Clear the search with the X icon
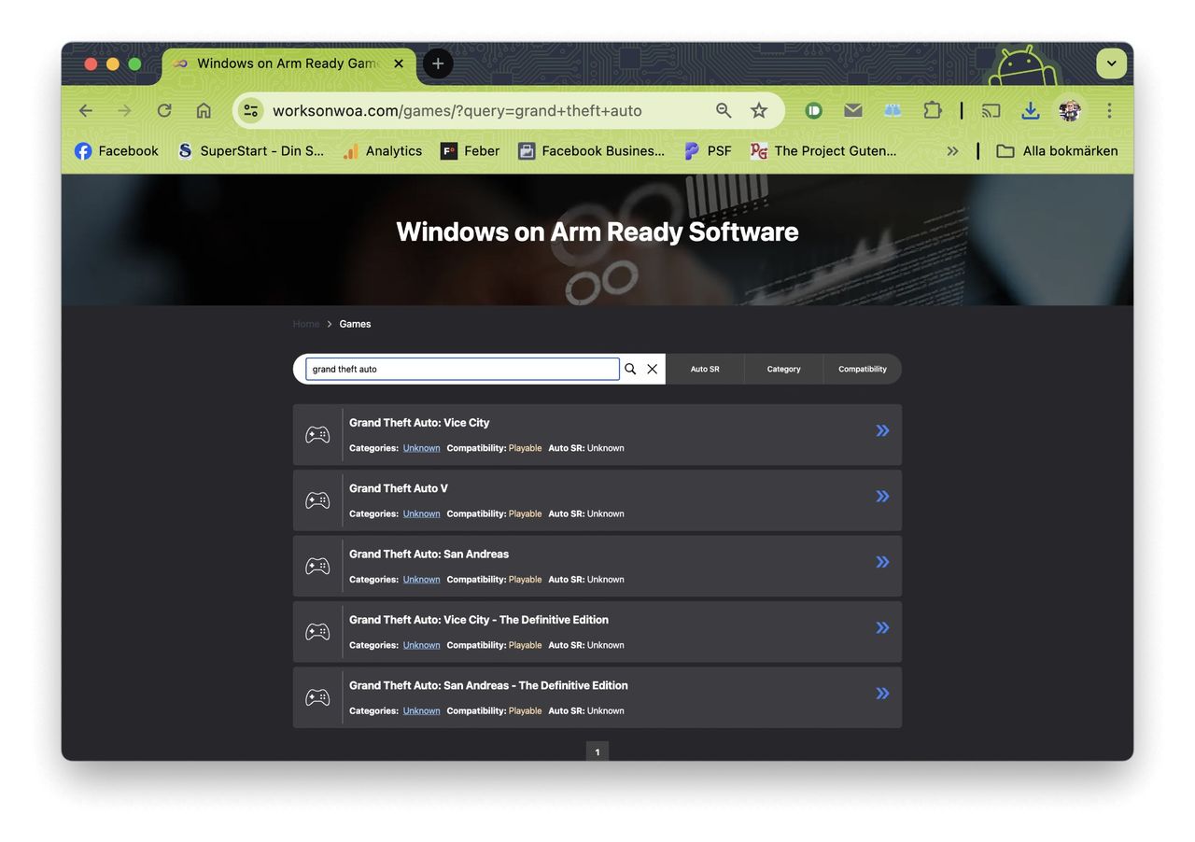Screen dimensions: 1195x842 click(x=653, y=369)
